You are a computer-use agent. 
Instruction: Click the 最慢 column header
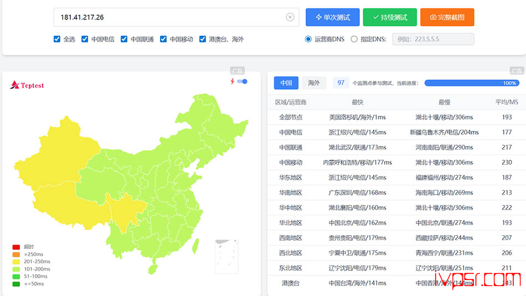[x=444, y=102]
